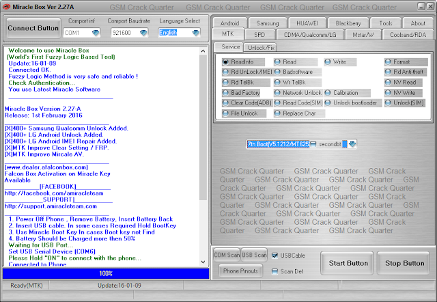Viewport: 437px width, 302px height.
Task: Open the CDMA/Qualcomm/LG tab
Action: click(x=310, y=35)
